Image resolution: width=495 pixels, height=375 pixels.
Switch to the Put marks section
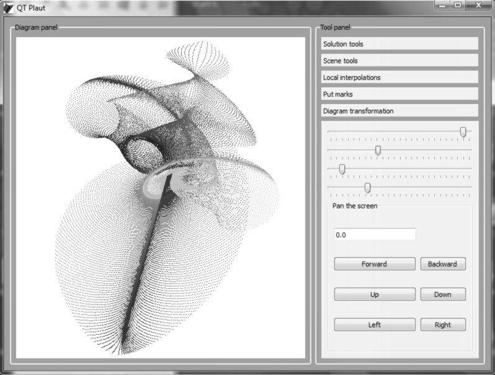click(x=399, y=94)
